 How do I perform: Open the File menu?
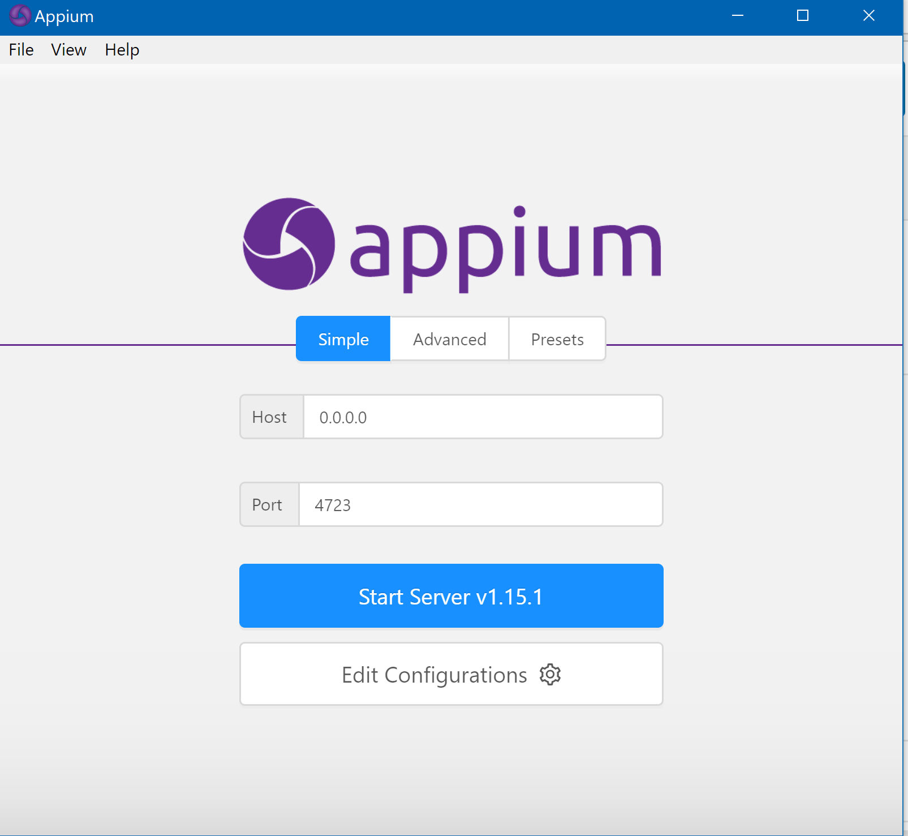[x=21, y=50]
